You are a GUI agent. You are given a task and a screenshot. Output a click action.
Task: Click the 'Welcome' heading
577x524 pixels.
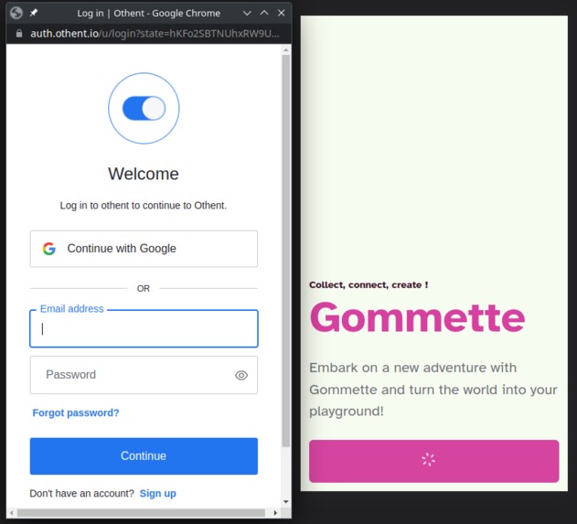(144, 174)
